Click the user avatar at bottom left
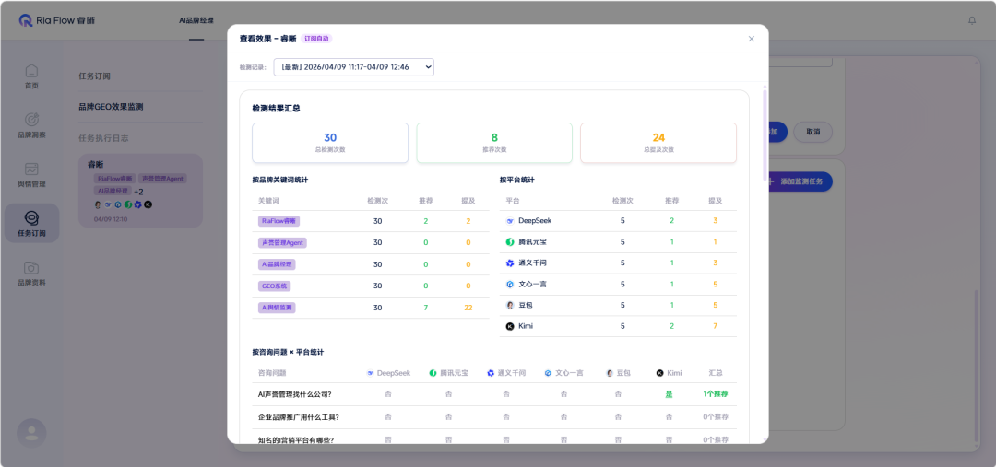Screen dimensions: 996x467 coord(32,433)
